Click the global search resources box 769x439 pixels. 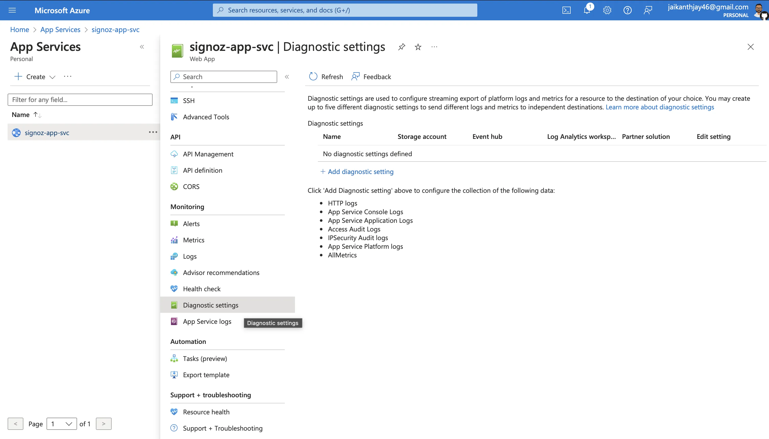tap(345, 10)
